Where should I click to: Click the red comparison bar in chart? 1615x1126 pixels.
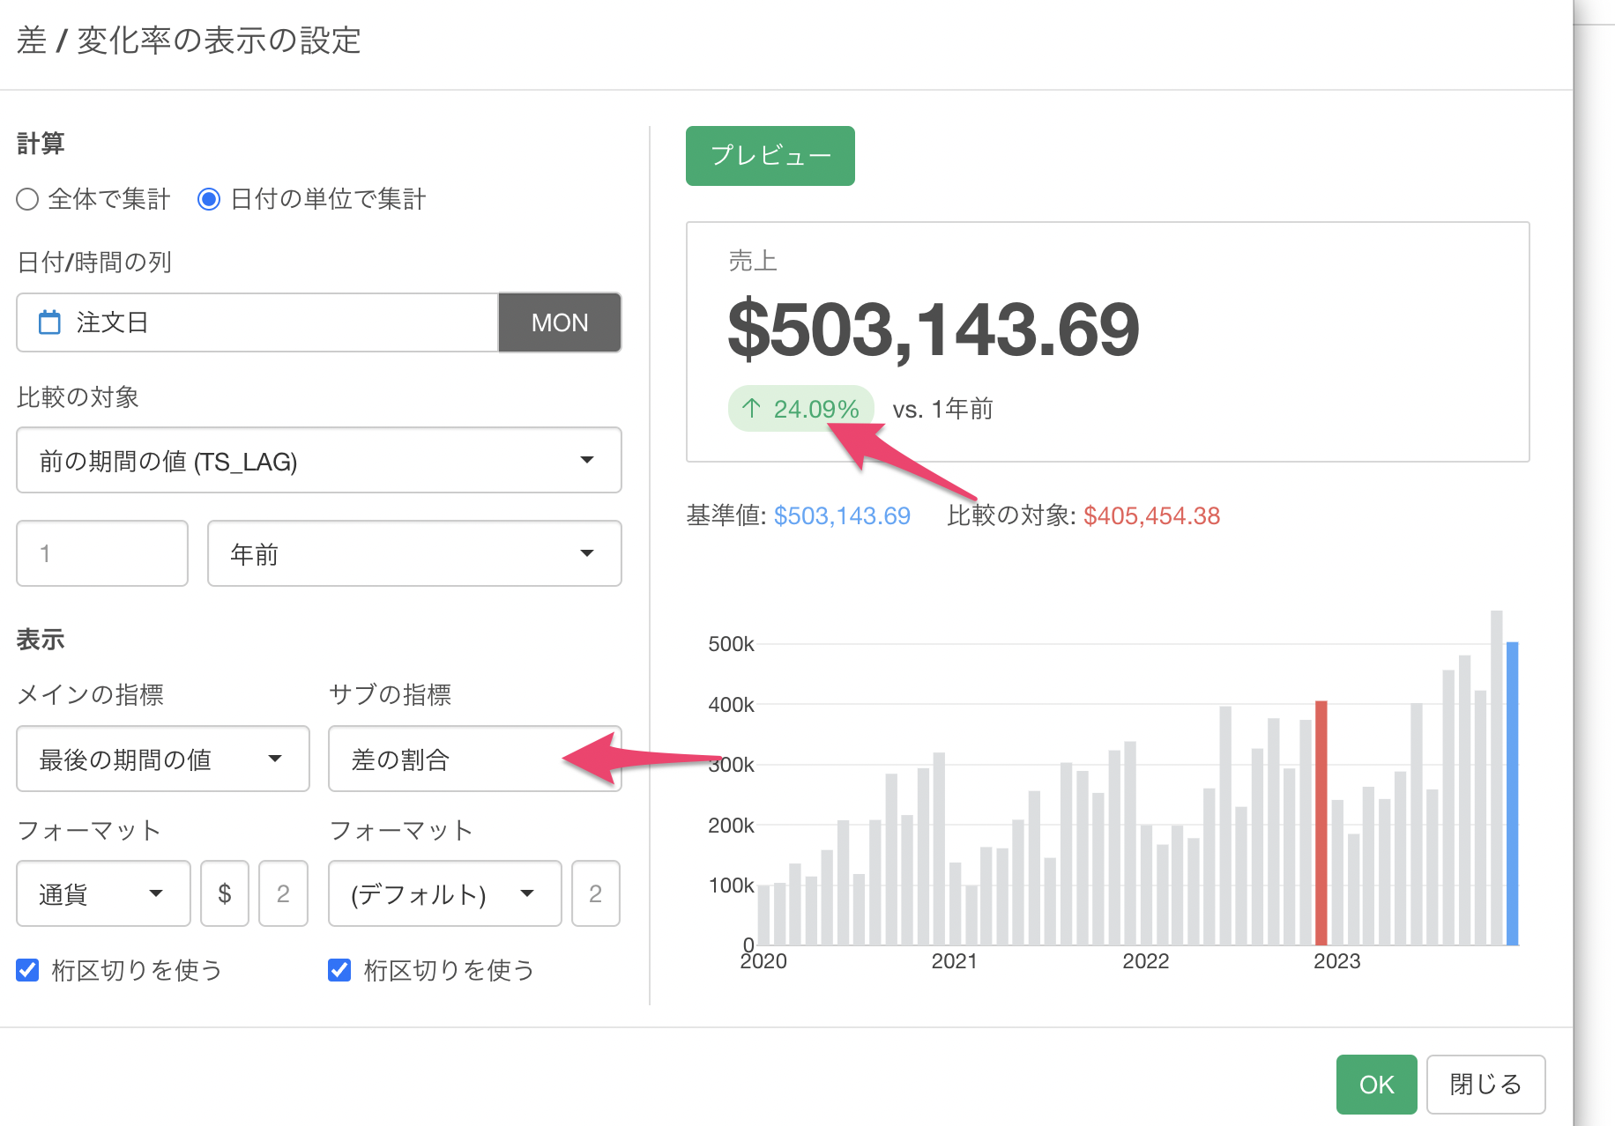click(x=1321, y=824)
